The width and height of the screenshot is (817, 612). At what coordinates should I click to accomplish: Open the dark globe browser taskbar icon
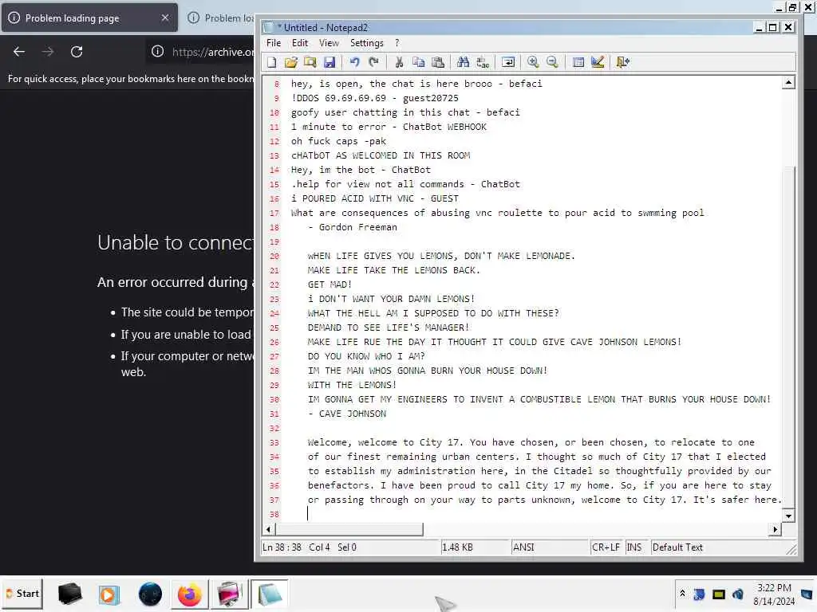[150, 594]
